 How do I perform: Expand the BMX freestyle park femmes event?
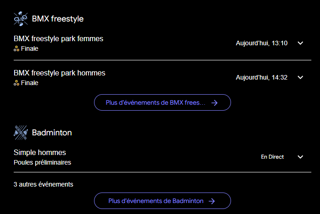[x=300, y=43]
